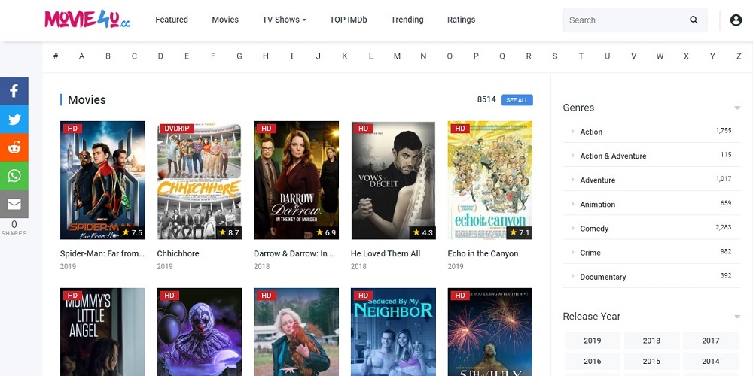
Task: Share on Twitter icon
Action: pyautogui.click(x=14, y=119)
